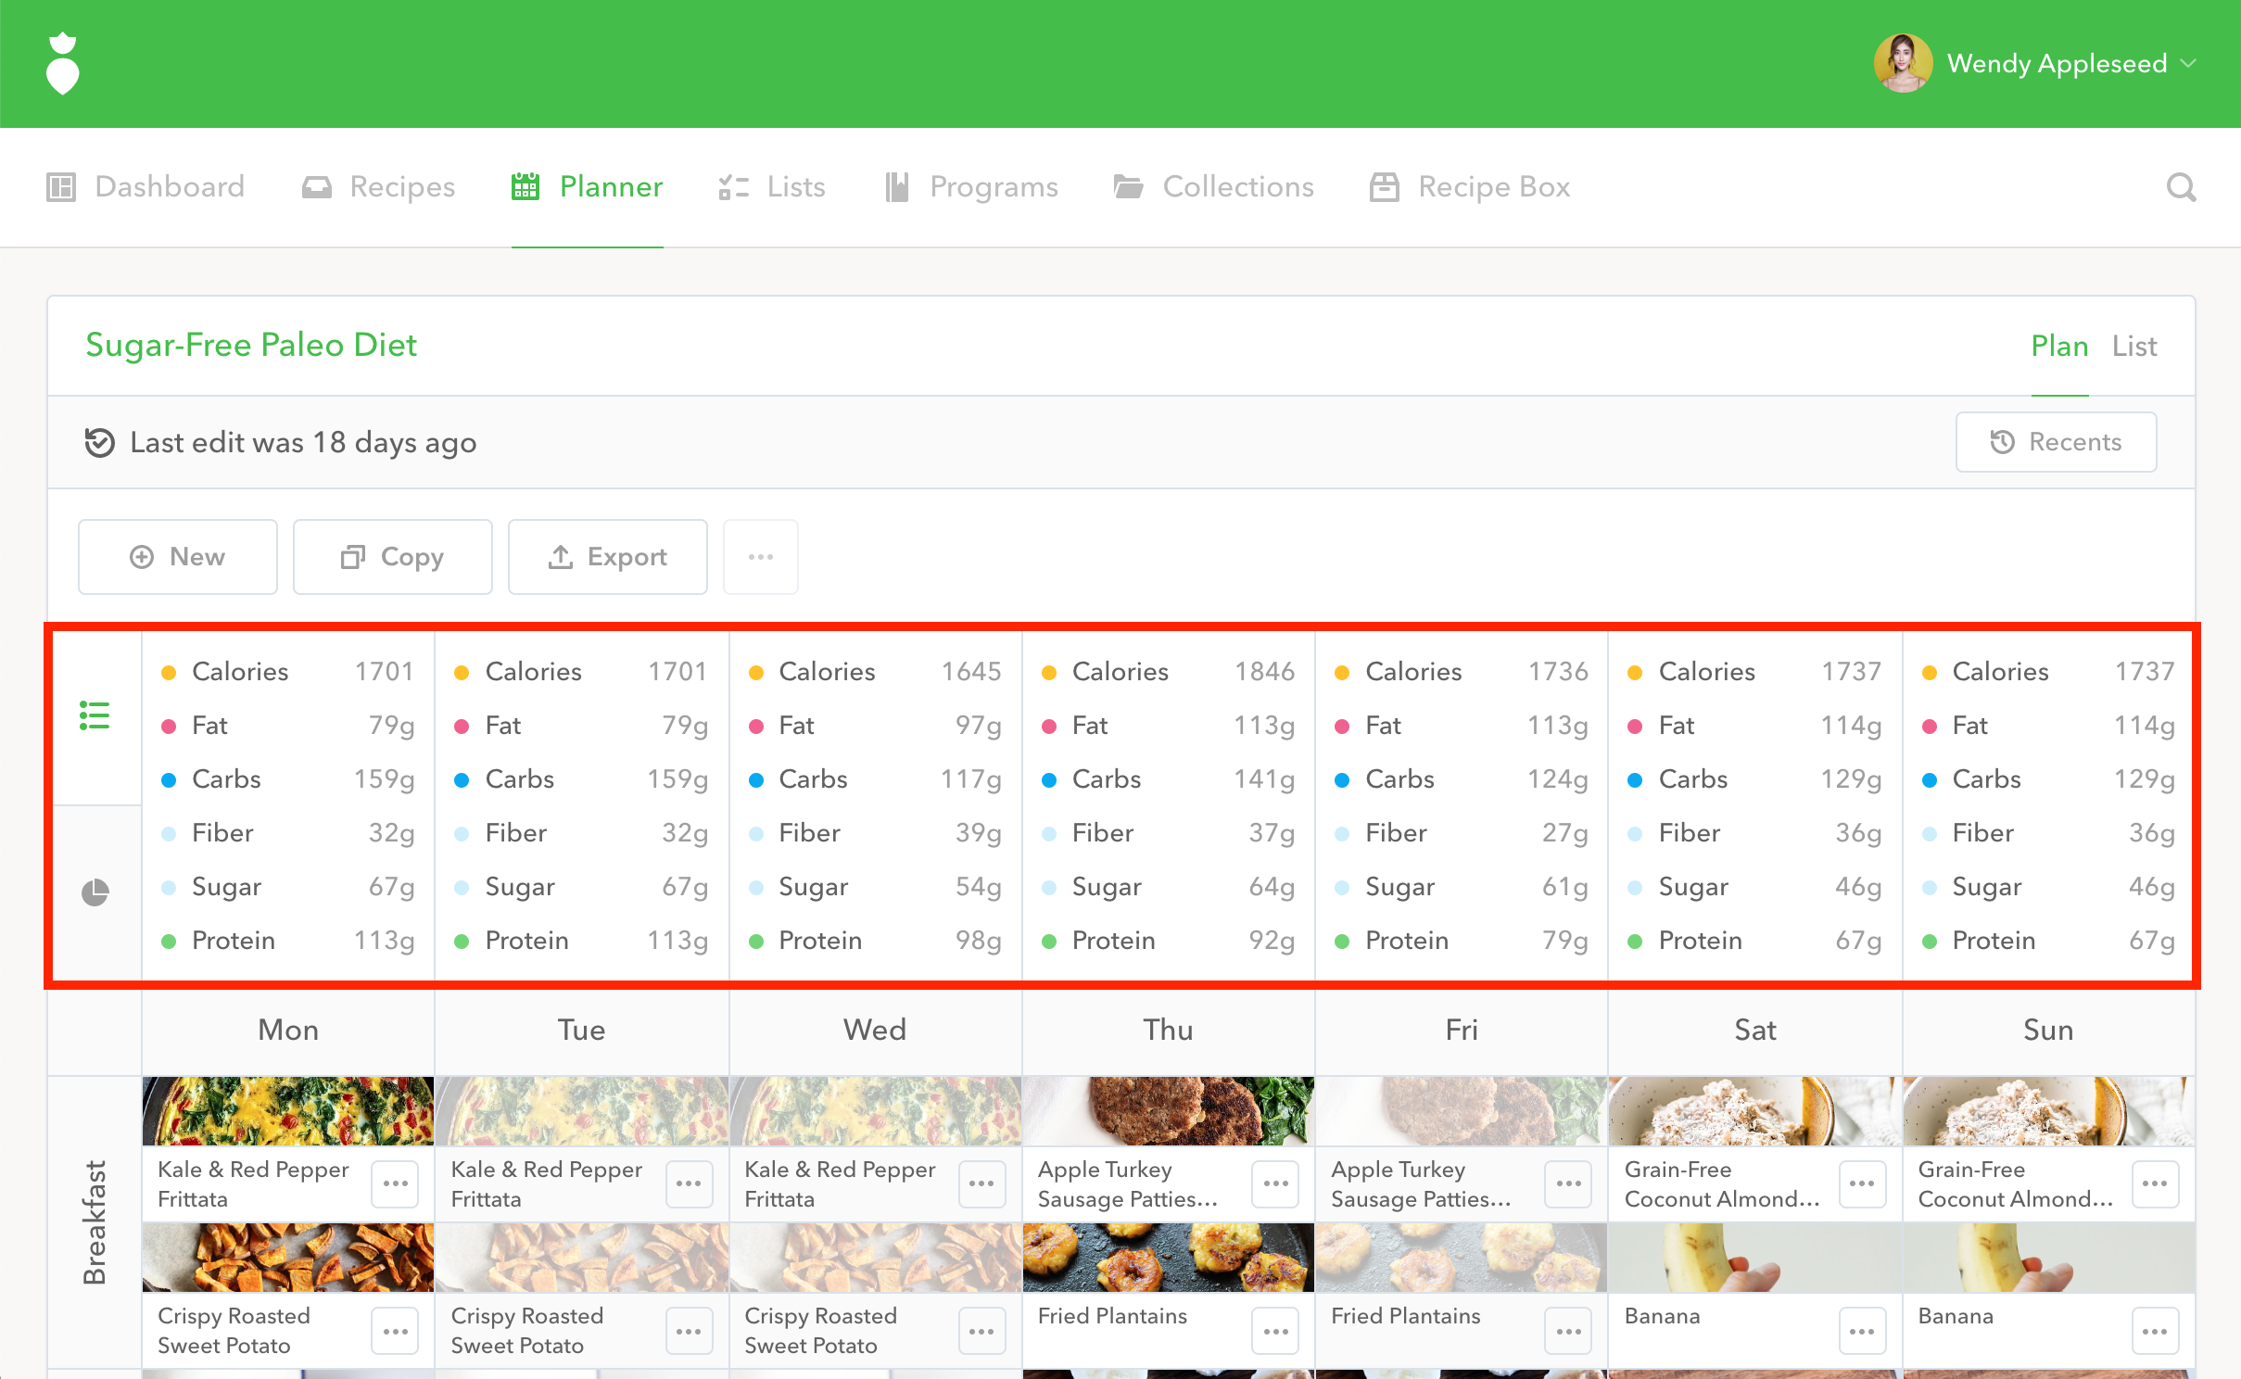
Task: Open Recents
Action: pos(2056,442)
